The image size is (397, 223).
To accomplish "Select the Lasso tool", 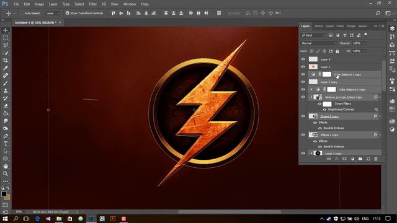I will (6, 45).
